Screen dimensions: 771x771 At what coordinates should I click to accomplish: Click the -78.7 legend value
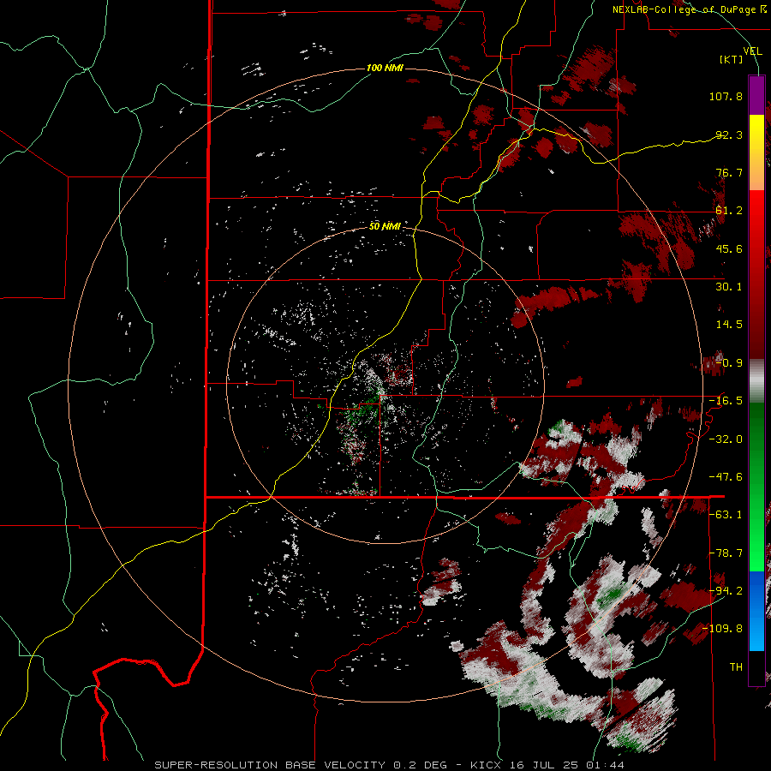[x=726, y=553]
